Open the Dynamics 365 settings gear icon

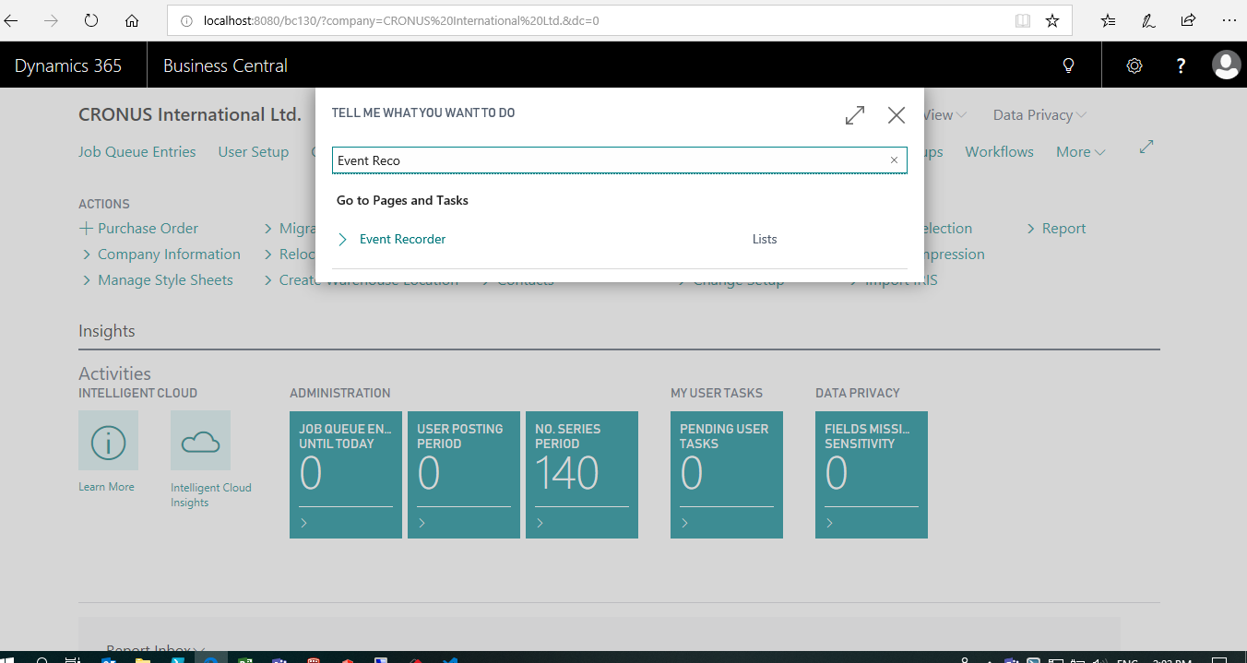1134,65
